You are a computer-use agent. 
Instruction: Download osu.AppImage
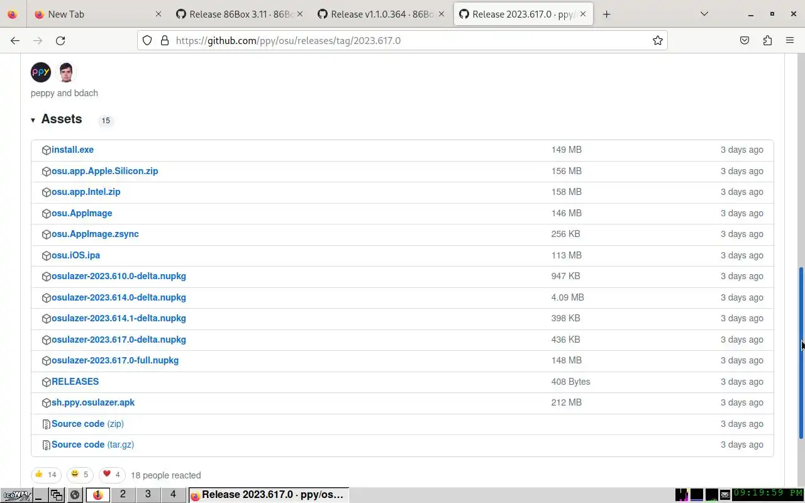click(82, 213)
